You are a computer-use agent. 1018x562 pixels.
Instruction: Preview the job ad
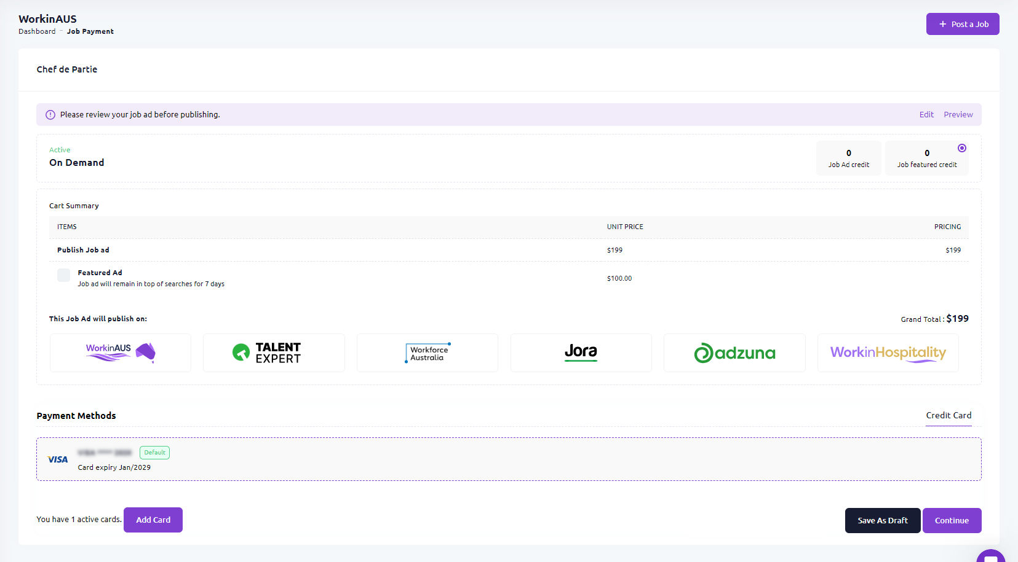click(x=958, y=115)
